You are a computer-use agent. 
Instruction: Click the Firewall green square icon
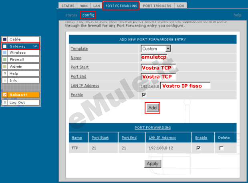coord(5,59)
